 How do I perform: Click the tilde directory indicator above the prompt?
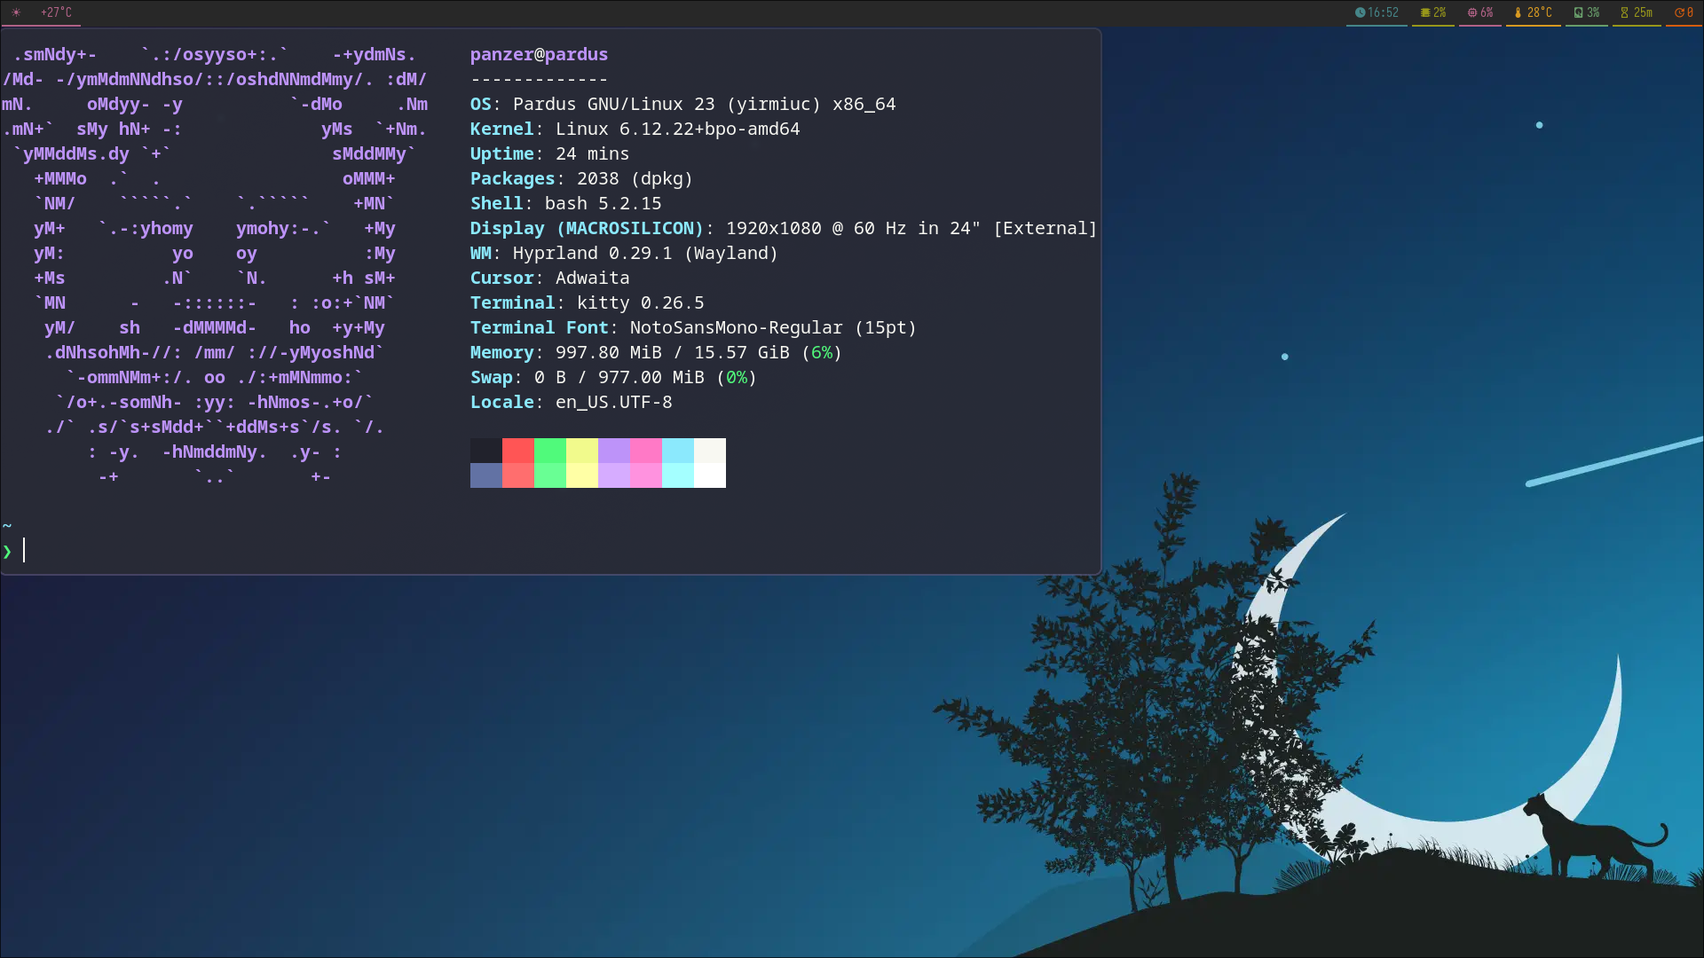tap(7, 526)
